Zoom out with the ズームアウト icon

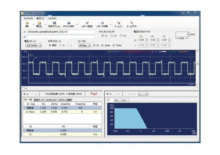(131, 23)
